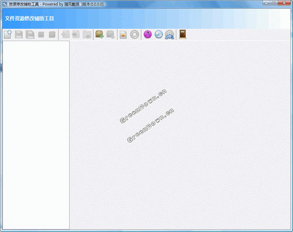293x232 pixels.
Task: Click the first gray square toolbar icon
Action: (41, 35)
